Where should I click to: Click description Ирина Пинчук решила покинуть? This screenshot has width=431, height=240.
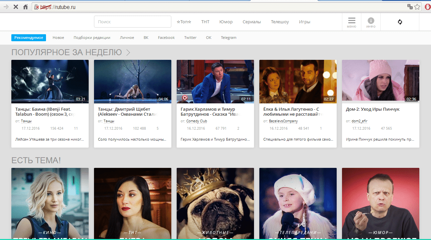(380, 140)
